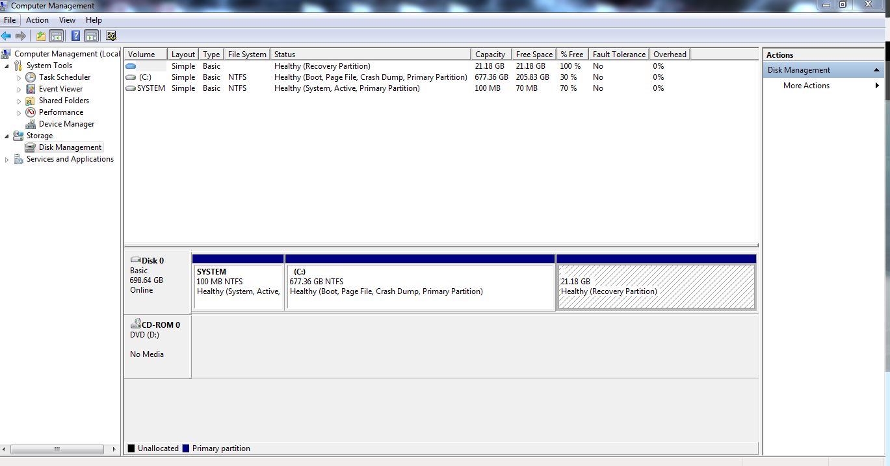Image resolution: width=890 pixels, height=466 pixels.
Task: Click the Device Manager icon in the tree
Action: (x=31, y=124)
